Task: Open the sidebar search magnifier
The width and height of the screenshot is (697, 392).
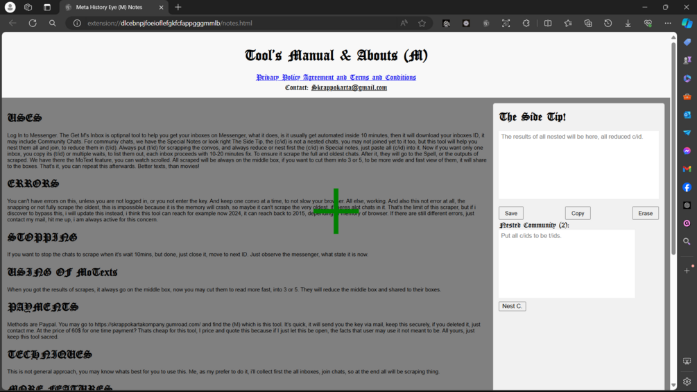Action: click(687, 241)
